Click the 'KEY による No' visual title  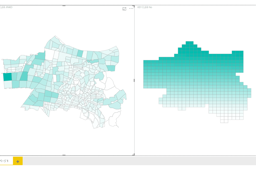(x=145, y=7)
